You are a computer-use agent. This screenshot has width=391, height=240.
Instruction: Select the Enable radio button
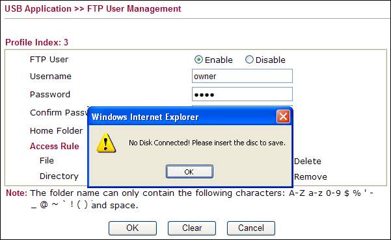tap(198, 60)
